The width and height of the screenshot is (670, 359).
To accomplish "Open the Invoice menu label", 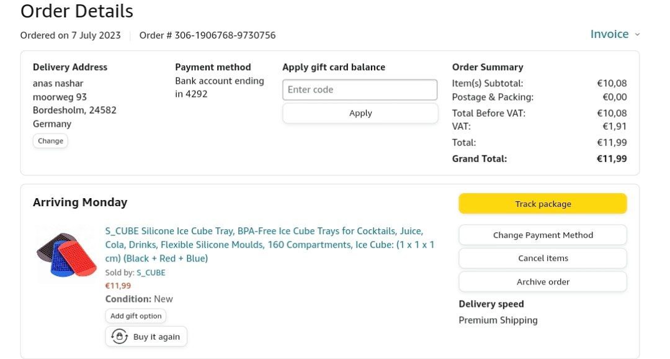I will coord(609,34).
